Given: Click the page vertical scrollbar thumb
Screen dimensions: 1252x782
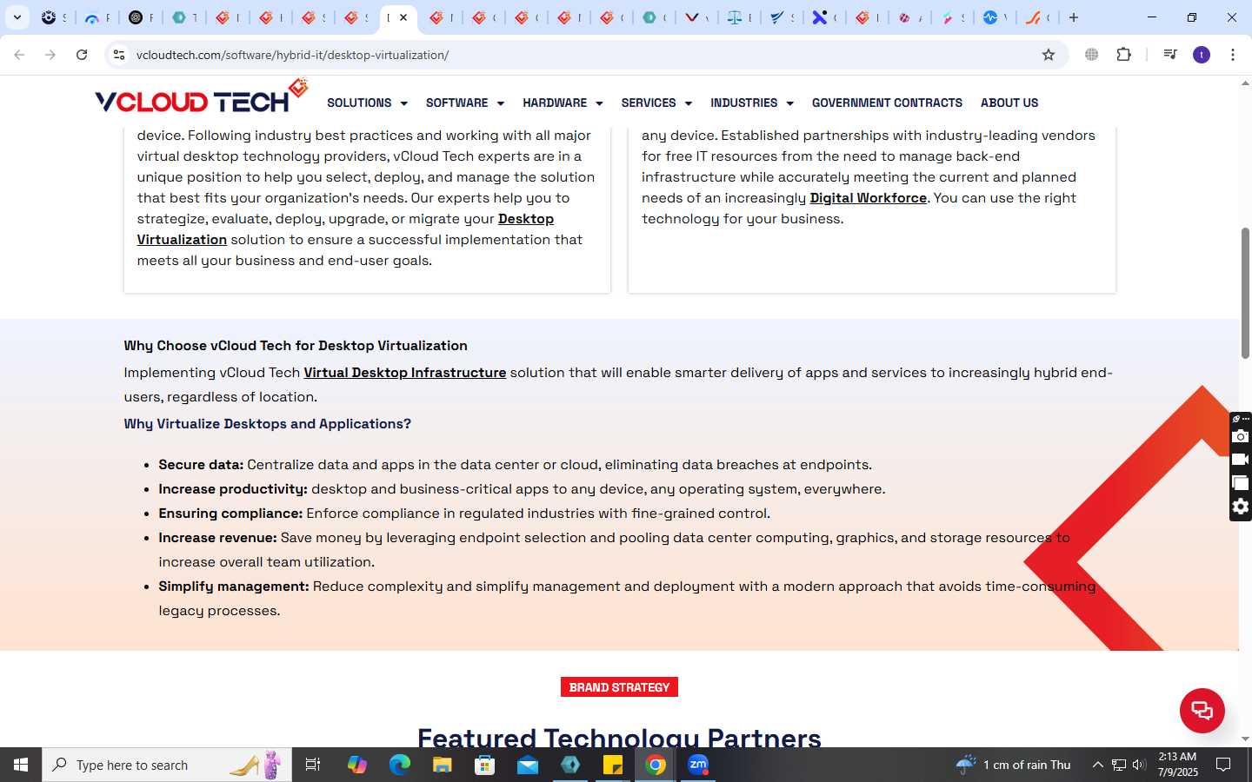Looking at the screenshot, I should [1245, 293].
